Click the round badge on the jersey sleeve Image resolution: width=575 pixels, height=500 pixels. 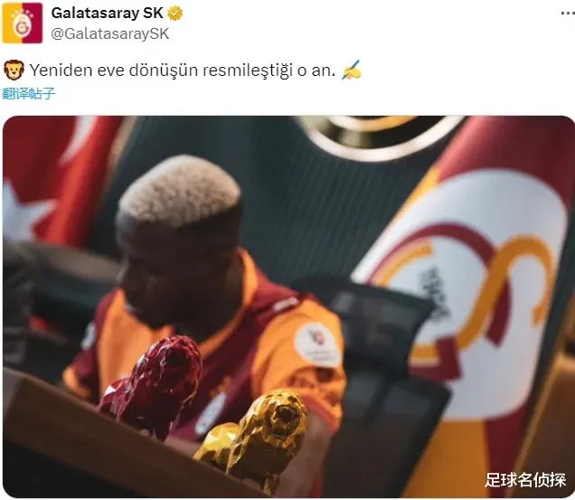coord(317,344)
